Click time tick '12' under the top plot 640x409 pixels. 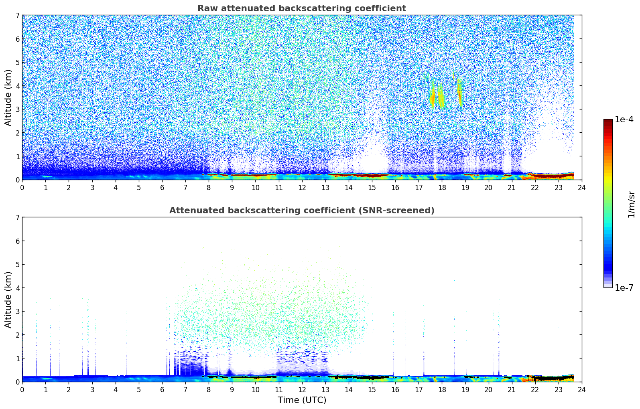point(302,187)
